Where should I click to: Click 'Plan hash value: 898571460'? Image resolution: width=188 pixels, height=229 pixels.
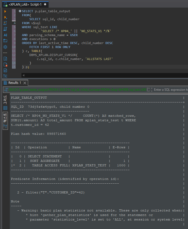38,134
